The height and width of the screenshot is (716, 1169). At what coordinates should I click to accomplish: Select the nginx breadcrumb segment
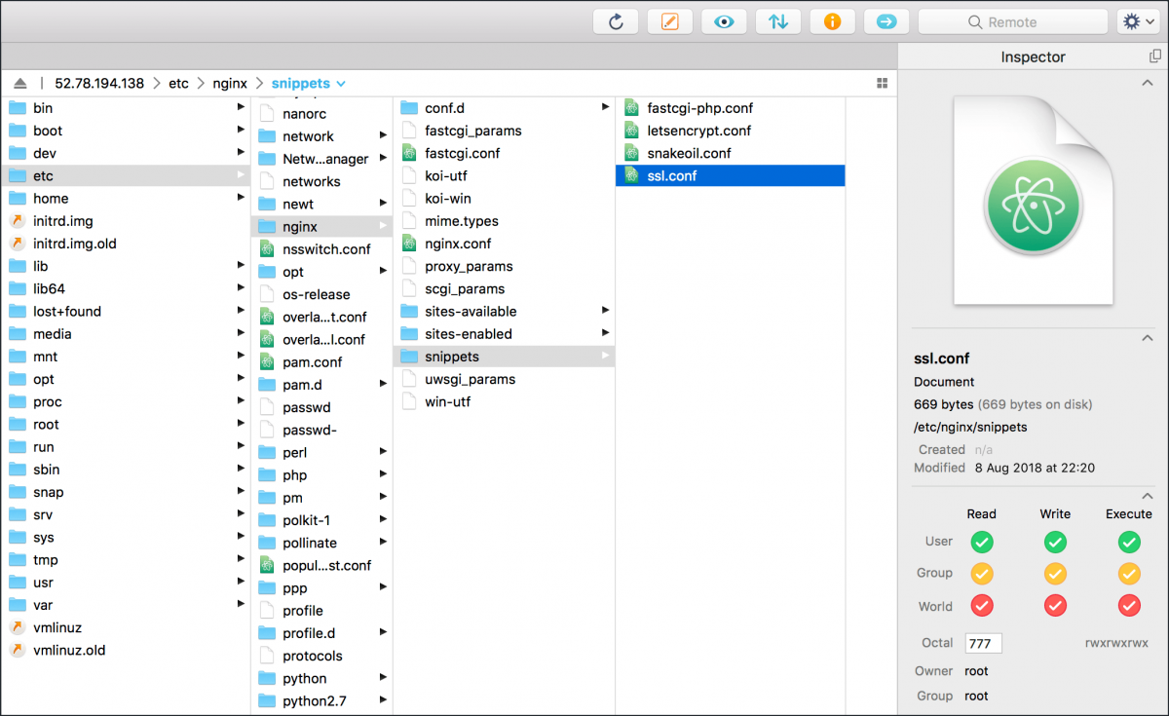[230, 84]
